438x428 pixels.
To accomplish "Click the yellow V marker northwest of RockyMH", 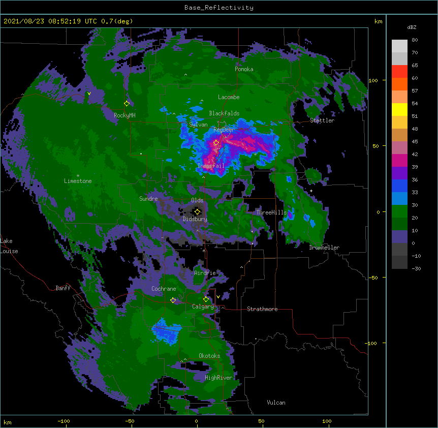I will pyautogui.click(x=89, y=94).
